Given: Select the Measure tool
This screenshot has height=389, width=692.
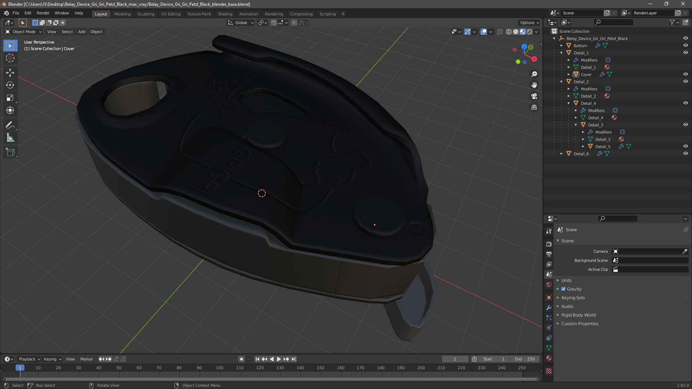Looking at the screenshot, I should click(x=10, y=138).
